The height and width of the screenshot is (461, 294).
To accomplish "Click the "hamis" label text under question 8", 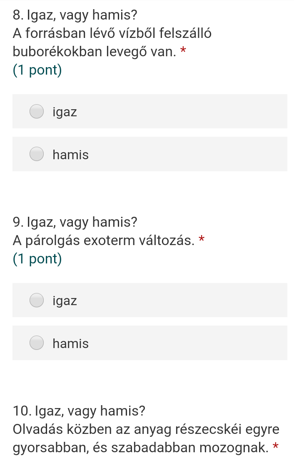I will pos(71,155).
